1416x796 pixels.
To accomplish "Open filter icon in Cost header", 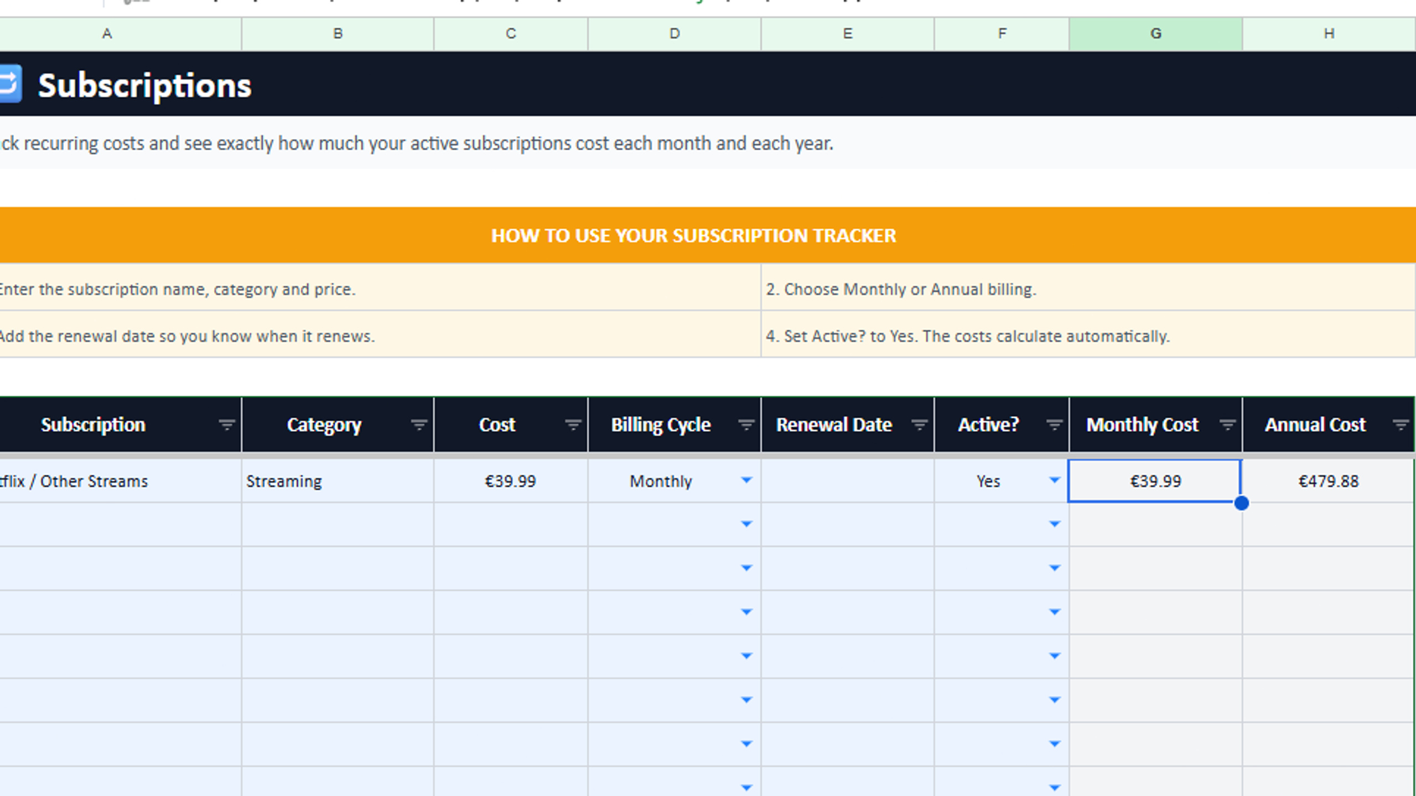I will pyautogui.click(x=573, y=425).
